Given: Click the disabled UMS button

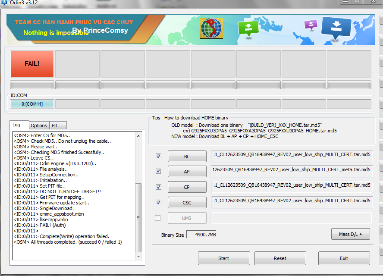Looking at the screenshot, I should point(187,218).
